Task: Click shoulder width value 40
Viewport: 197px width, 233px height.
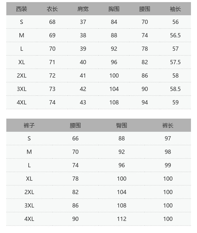Action: coord(83,62)
